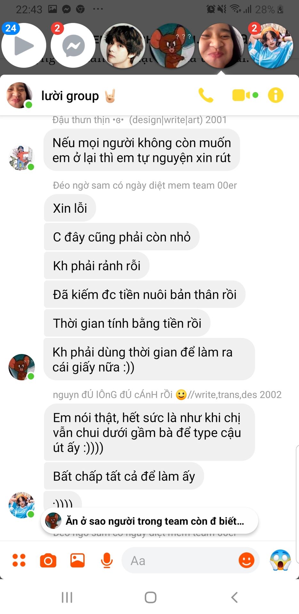Image resolution: width=299 pixels, height=614 pixels.
Task: Tap the "Xin lỗi" message bubble
Action: click(x=70, y=208)
